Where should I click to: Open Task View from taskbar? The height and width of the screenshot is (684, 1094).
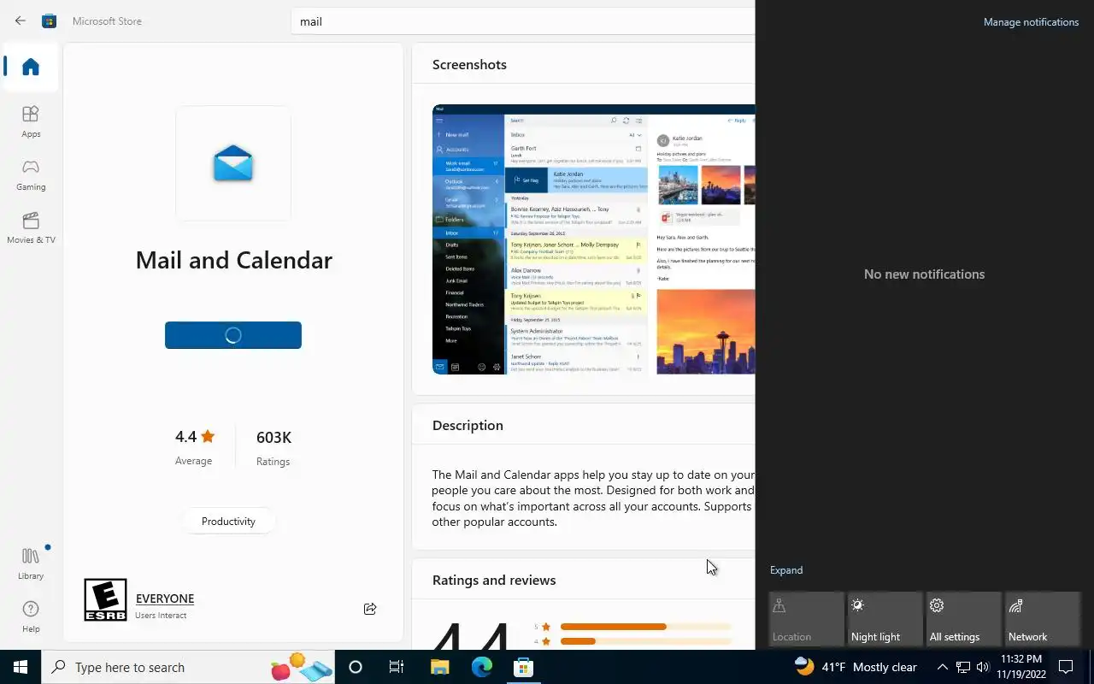(x=397, y=667)
